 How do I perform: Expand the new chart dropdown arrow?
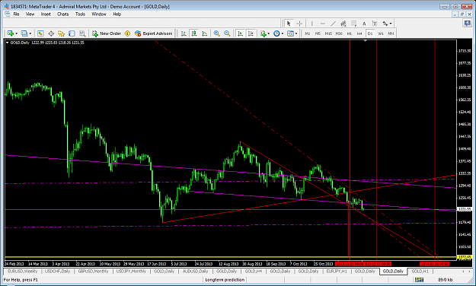17,33
